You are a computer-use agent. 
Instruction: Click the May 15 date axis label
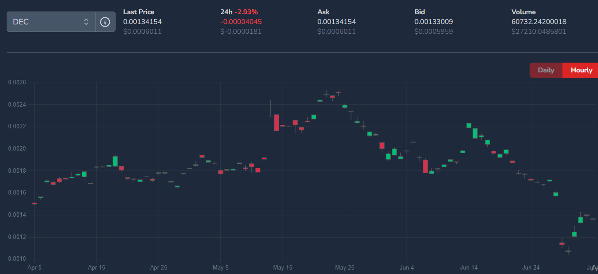coord(283,268)
